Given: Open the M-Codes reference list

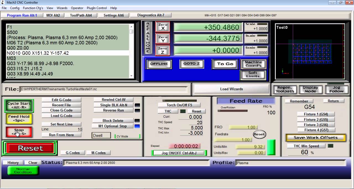Looking at the screenshot, I should click(x=98, y=153).
